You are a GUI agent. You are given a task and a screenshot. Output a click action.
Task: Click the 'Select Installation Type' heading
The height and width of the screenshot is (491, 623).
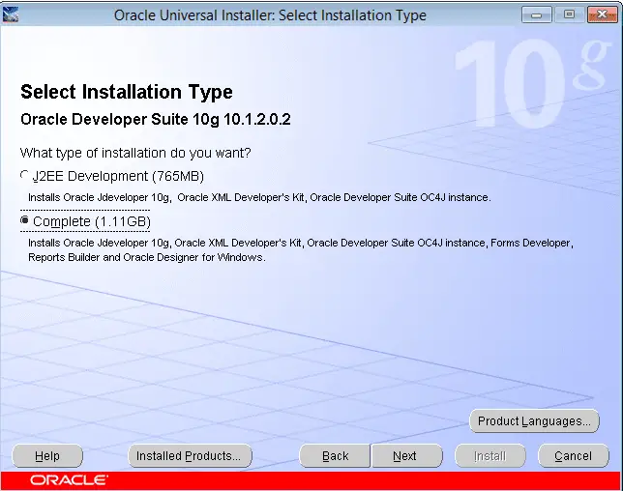click(127, 92)
